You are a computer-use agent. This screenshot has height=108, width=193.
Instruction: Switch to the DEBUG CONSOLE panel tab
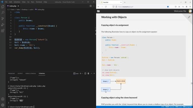tap(30, 73)
